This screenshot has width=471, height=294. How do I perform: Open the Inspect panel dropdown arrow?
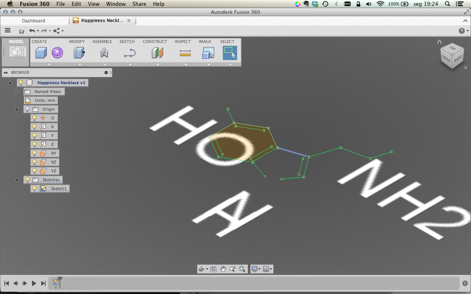(185, 64)
